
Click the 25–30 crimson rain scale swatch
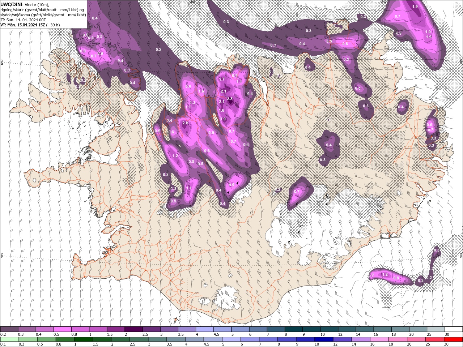pos(434,339)
